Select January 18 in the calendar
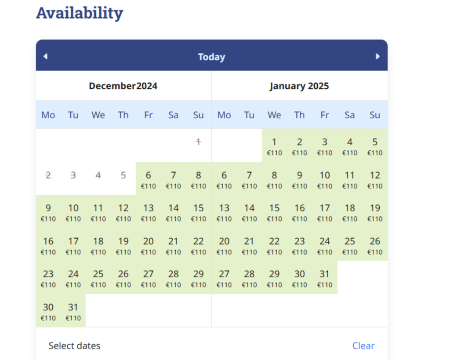 tap(350, 212)
